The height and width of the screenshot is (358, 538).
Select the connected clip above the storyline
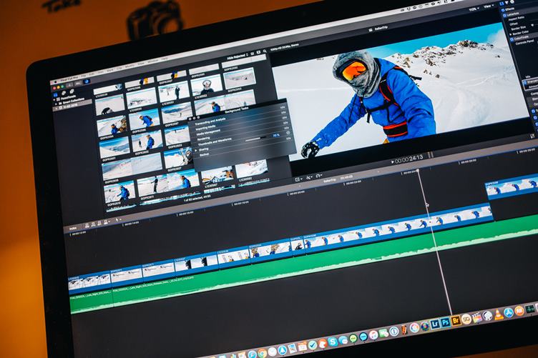coord(512,188)
